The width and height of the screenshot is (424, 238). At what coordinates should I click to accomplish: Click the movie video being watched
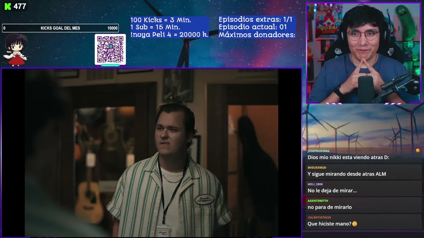151,153
